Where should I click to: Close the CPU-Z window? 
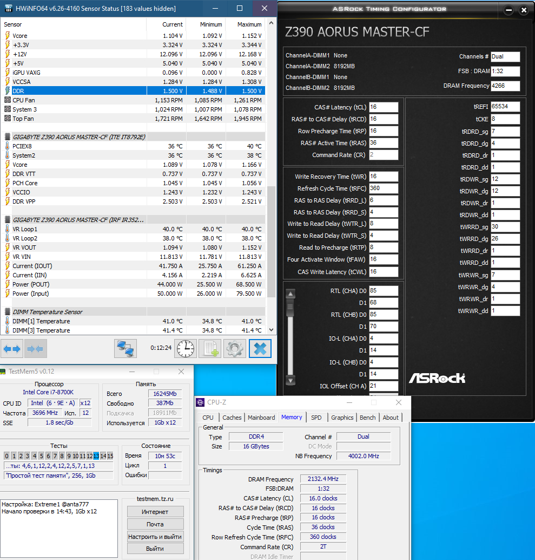point(399,402)
